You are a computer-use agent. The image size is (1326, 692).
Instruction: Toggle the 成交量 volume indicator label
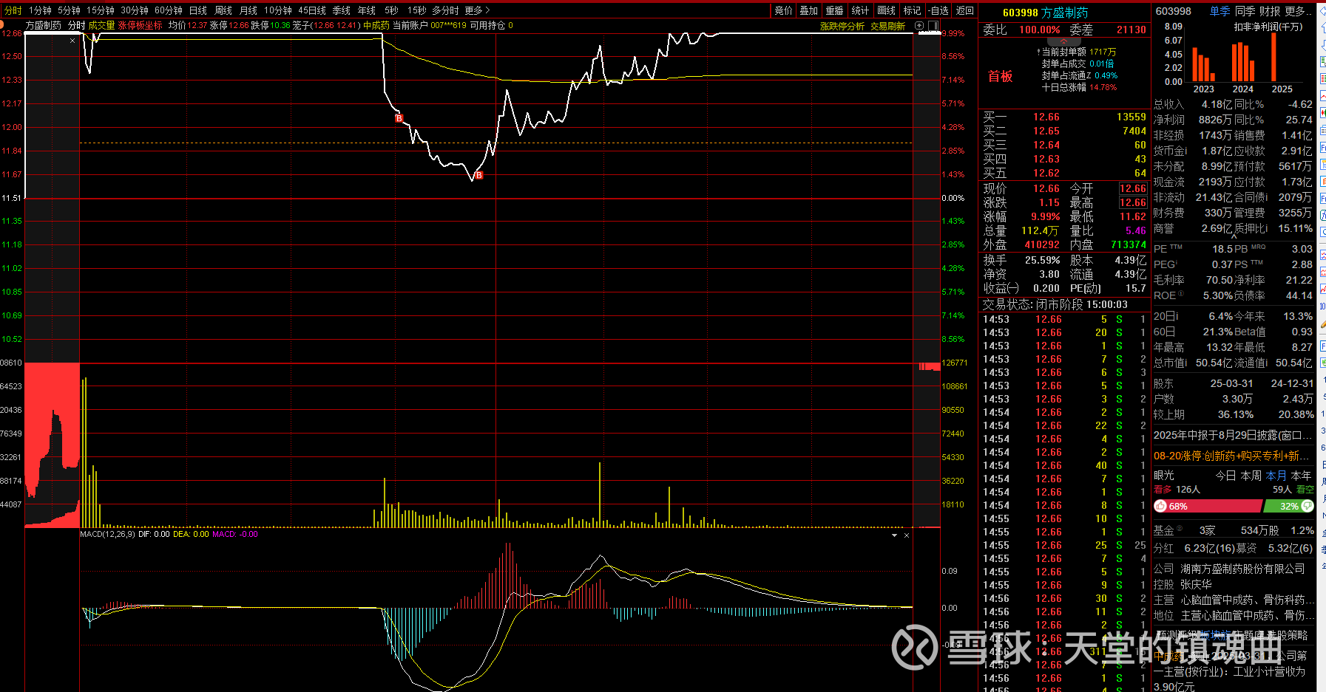(102, 25)
